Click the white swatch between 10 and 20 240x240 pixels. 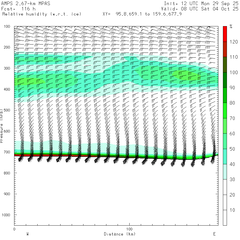tap(225, 202)
